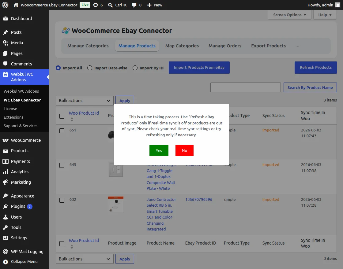
Task: Click Import Products From eBay button
Action: [199, 68]
